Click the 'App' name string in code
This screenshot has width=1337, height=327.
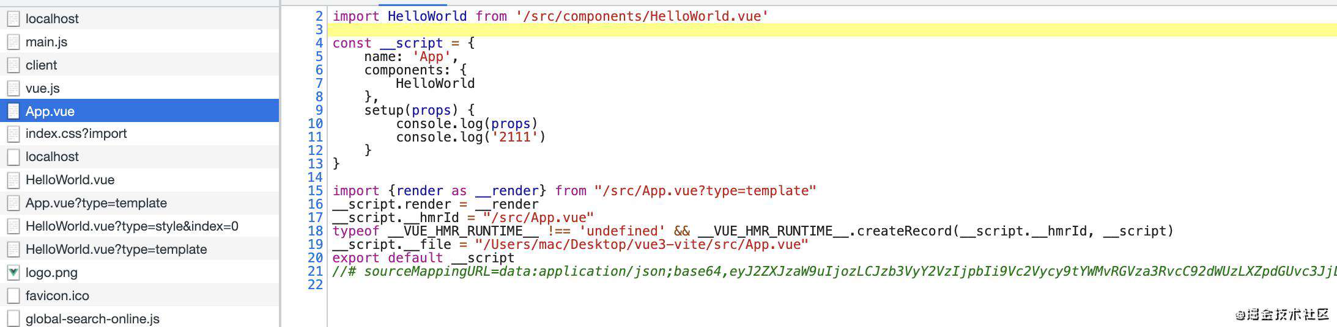432,57
